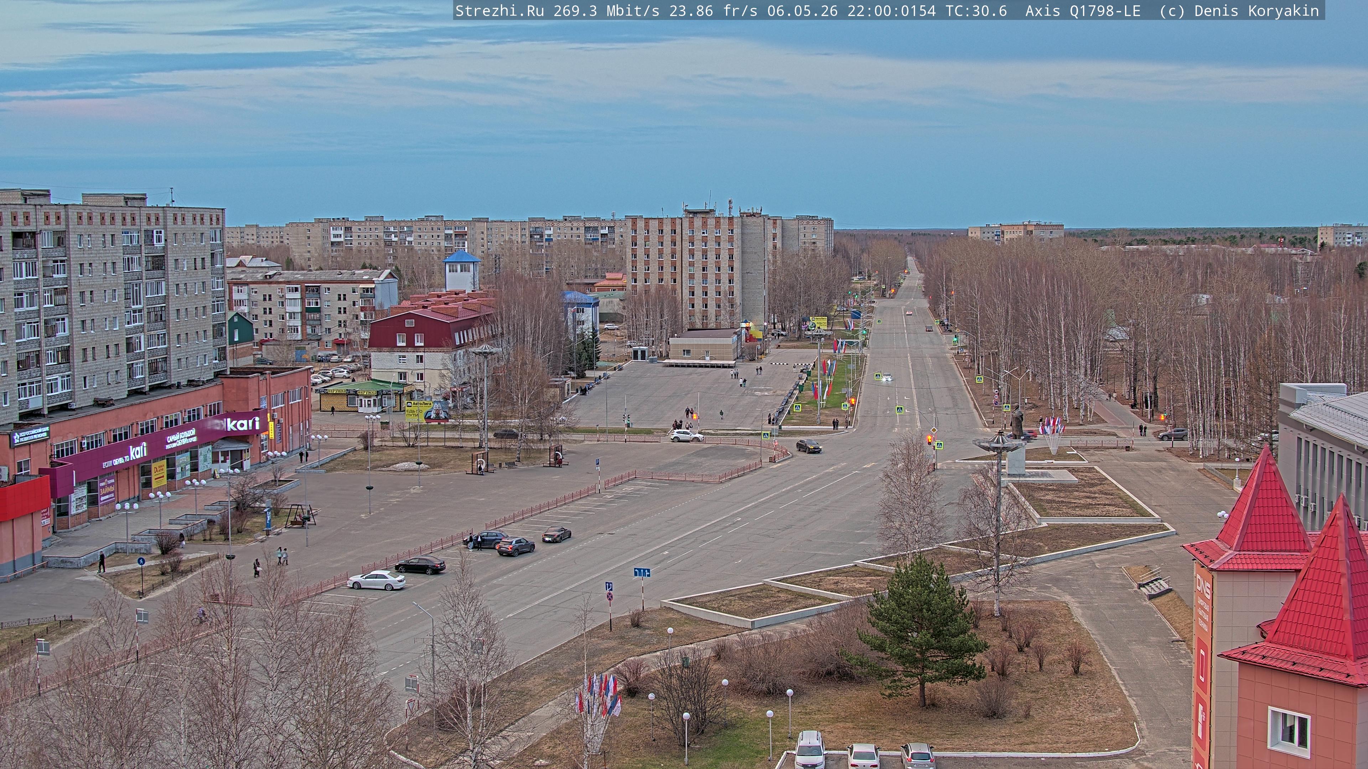The height and width of the screenshot is (769, 1368).
Task: Click the stage platform on the square
Action: point(699,363)
